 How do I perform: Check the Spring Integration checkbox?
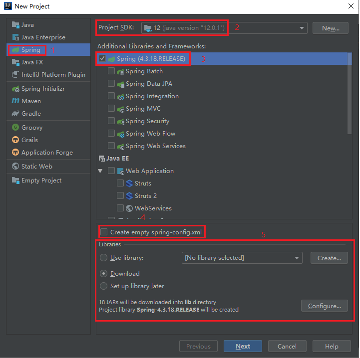111,96
